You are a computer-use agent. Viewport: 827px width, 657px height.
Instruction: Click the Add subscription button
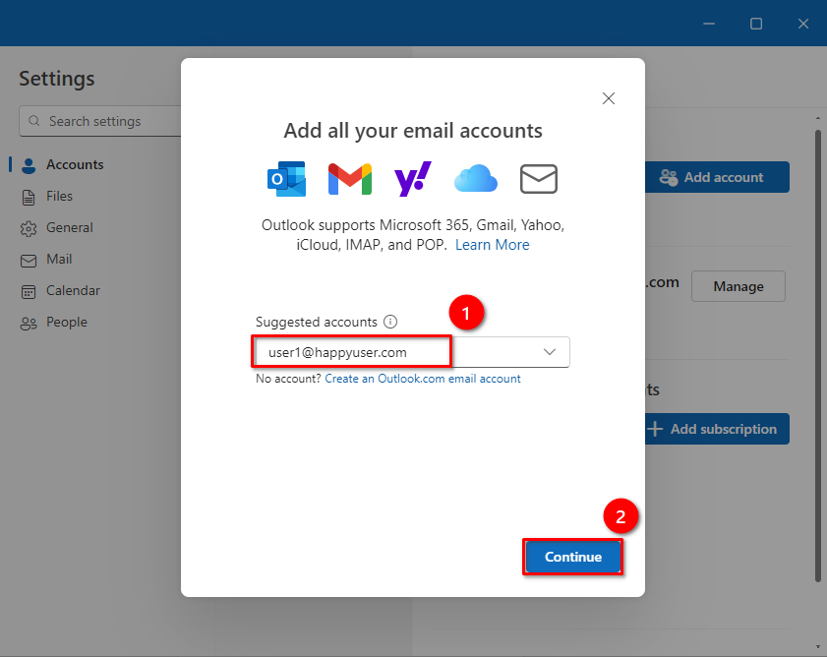tap(717, 429)
